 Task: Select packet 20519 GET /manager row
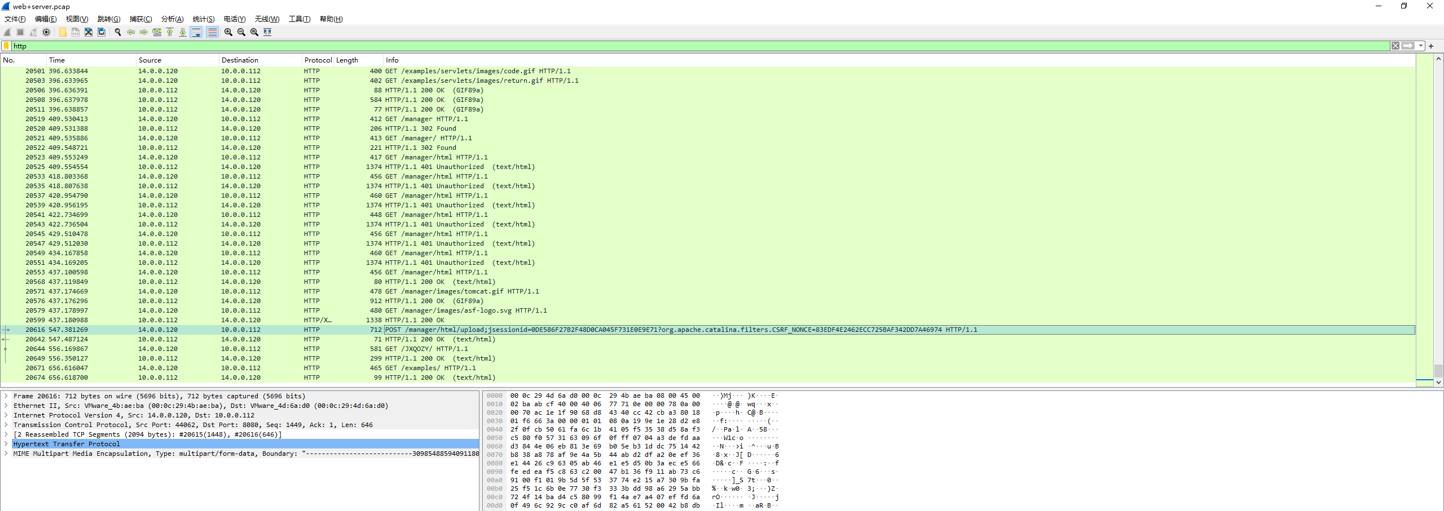(x=708, y=119)
